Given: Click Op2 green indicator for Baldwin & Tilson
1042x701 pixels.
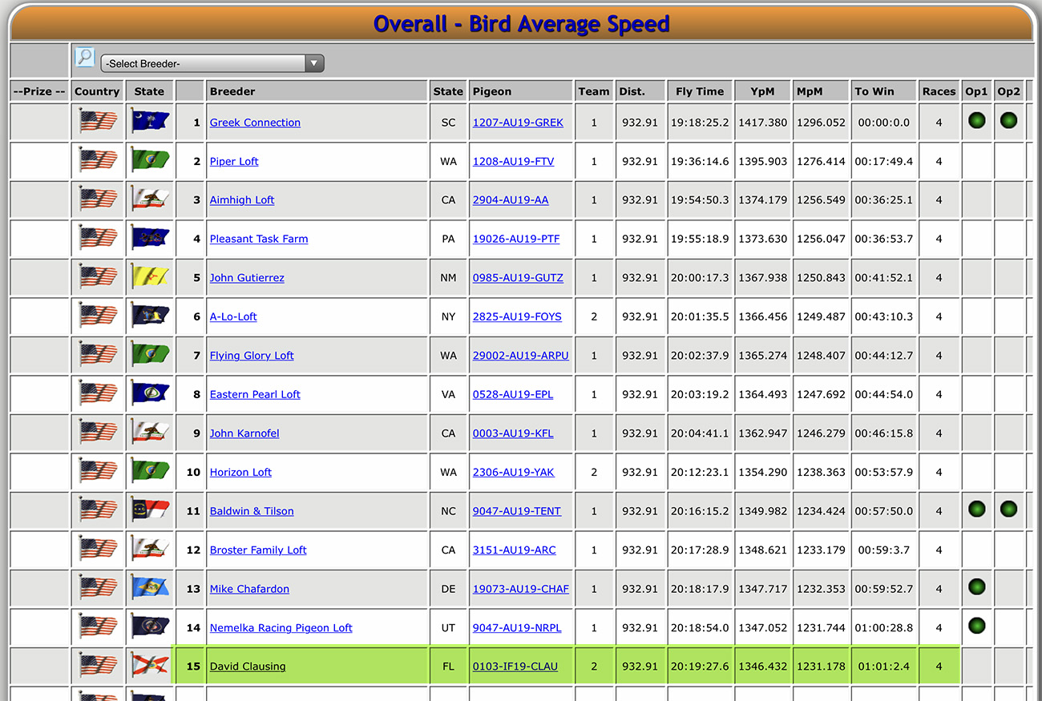Looking at the screenshot, I should point(1008,509).
